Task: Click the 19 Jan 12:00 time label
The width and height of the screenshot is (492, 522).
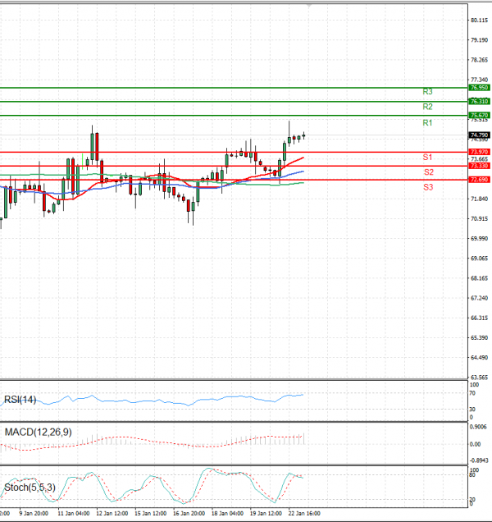Action: pyautogui.click(x=266, y=513)
